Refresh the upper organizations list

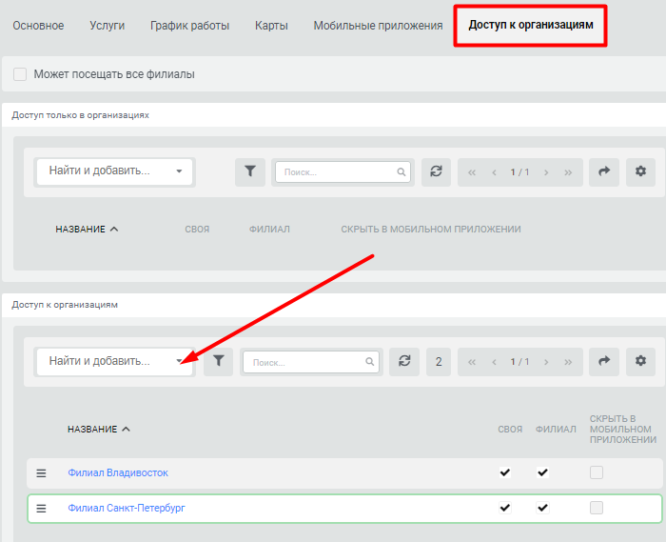click(x=436, y=171)
